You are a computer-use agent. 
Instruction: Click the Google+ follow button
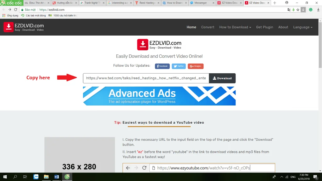click(x=196, y=66)
